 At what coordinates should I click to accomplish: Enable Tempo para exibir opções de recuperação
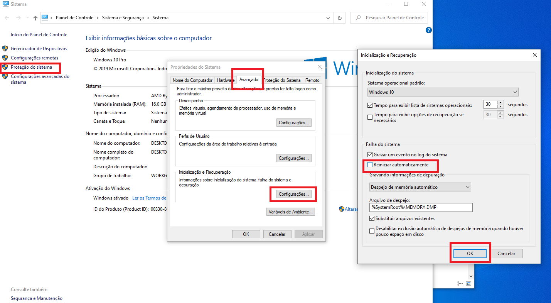370,117
